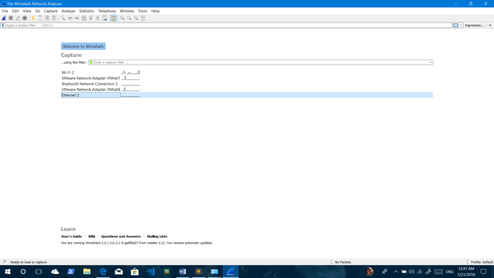This screenshot has width=494, height=278.
Task: Click the zoom in toolbar icon
Action: pyautogui.click(x=122, y=18)
